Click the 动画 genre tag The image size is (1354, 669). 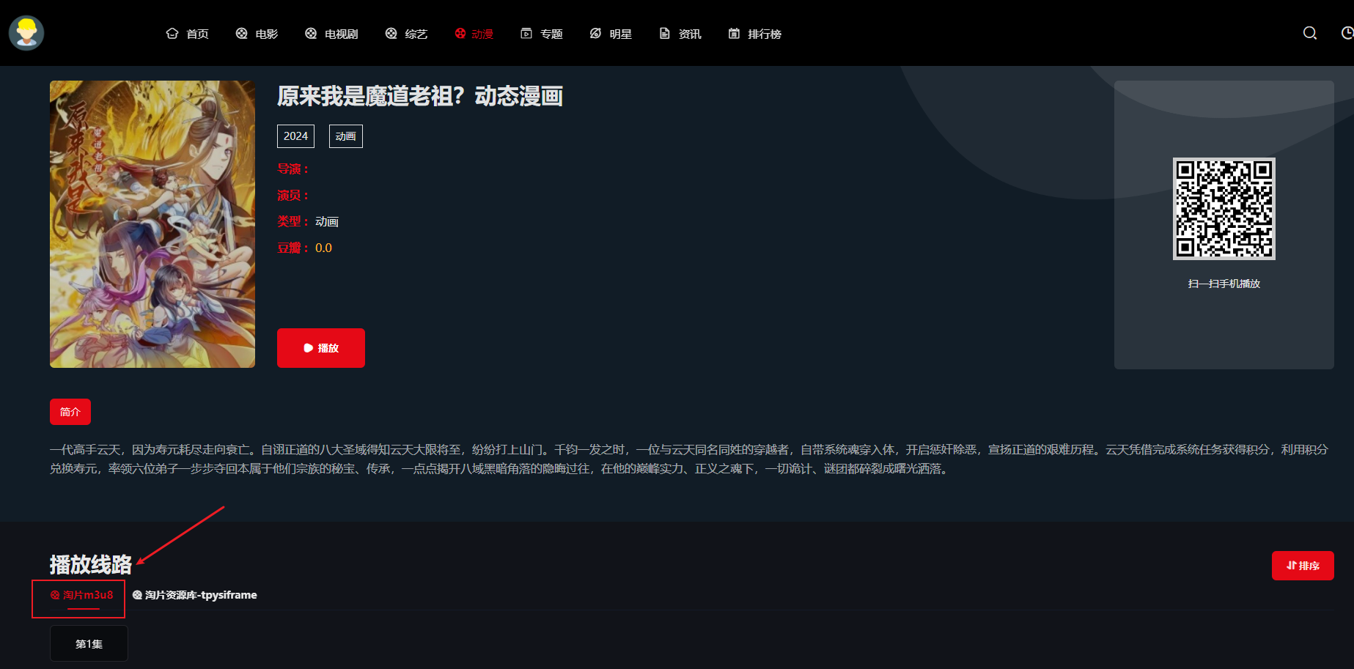point(345,136)
